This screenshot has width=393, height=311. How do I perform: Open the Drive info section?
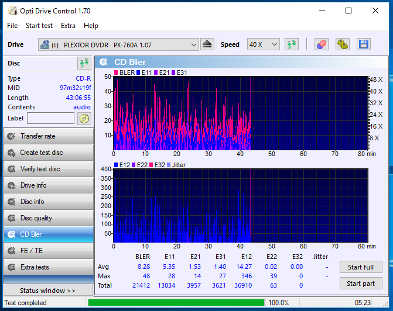49,185
